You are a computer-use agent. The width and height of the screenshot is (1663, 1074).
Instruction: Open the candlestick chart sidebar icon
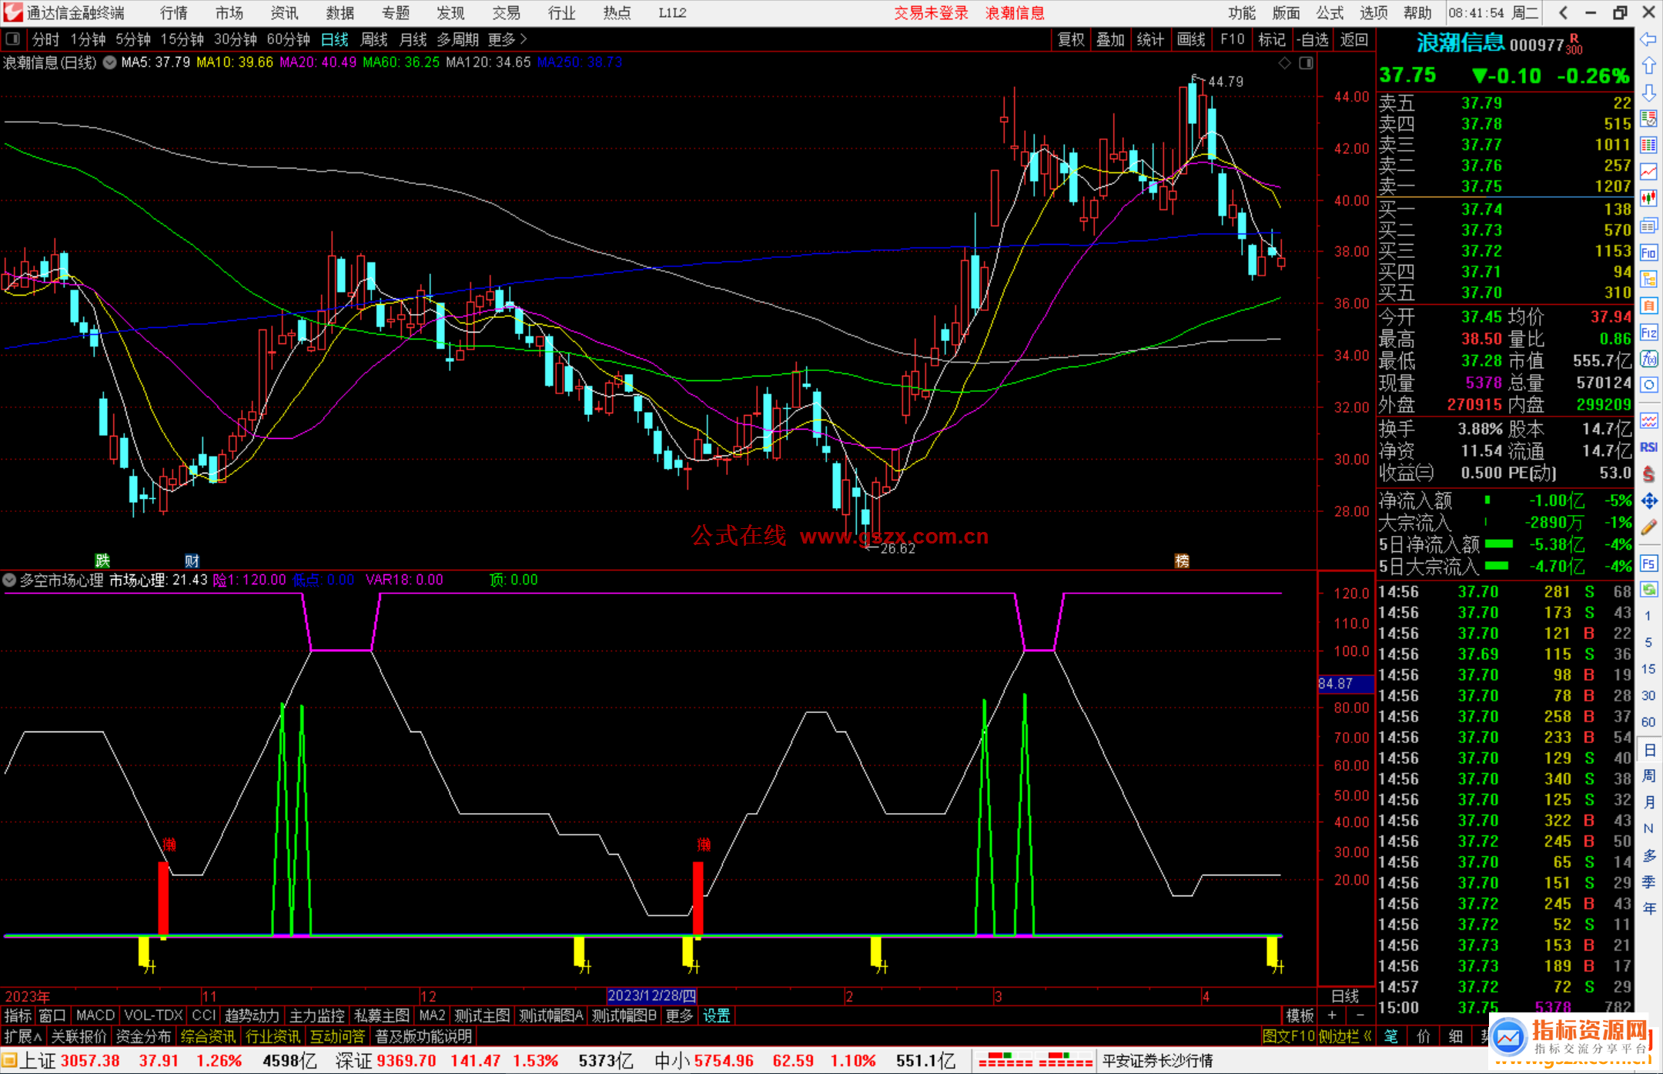(x=1648, y=199)
